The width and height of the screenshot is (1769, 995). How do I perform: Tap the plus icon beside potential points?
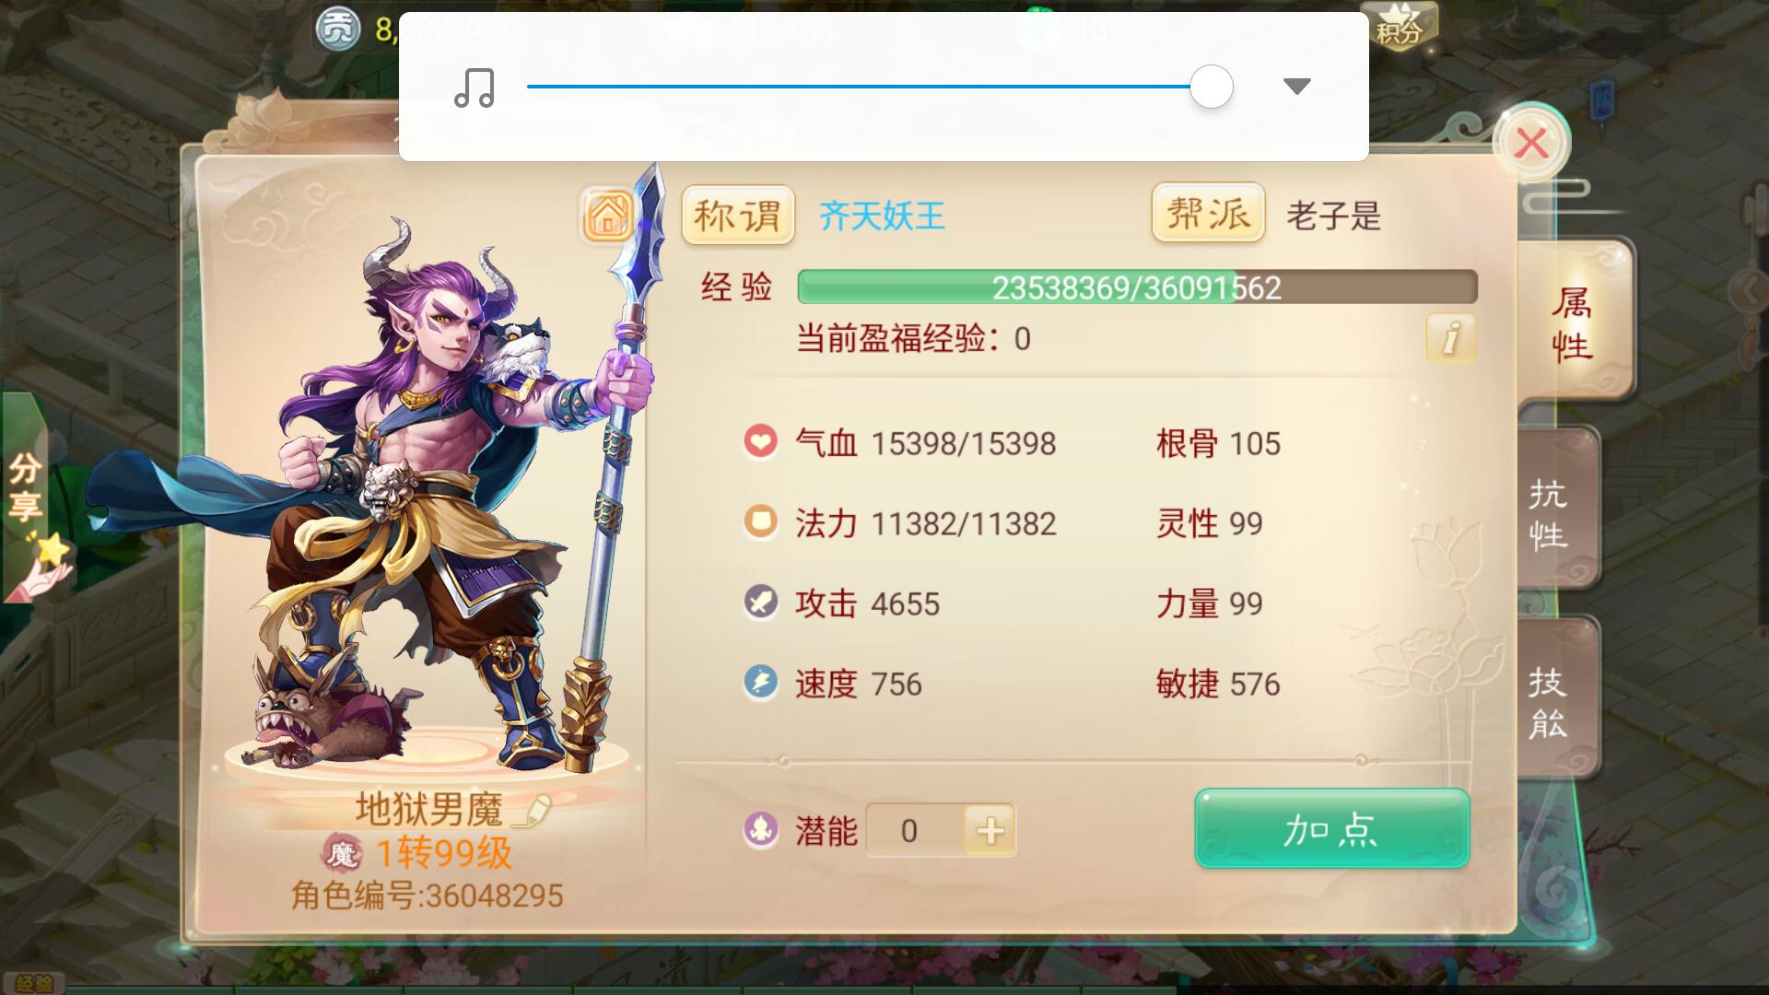tap(990, 831)
